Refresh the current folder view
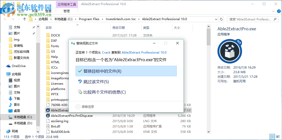The height and width of the screenshot is (140, 282). coord(221,19)
